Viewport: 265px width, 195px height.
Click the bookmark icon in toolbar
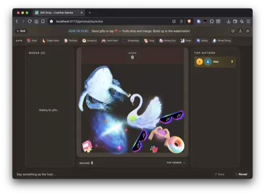point(43,21)
